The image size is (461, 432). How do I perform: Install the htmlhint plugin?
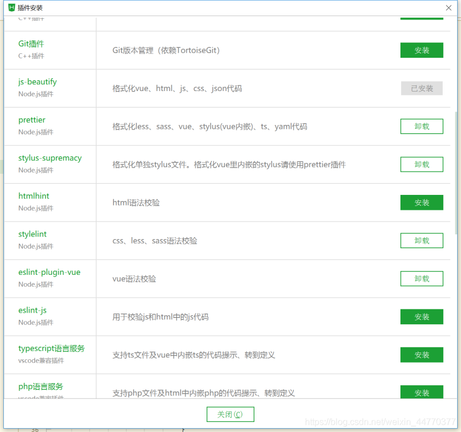(421, 202)
